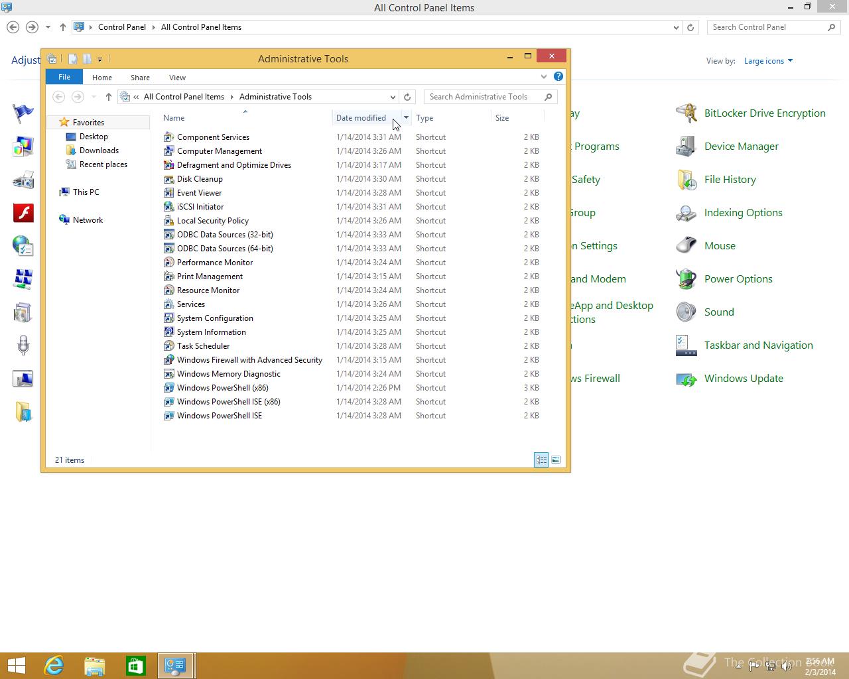
Task: Open File Explorer from taskbar
Action: point(95,666)
